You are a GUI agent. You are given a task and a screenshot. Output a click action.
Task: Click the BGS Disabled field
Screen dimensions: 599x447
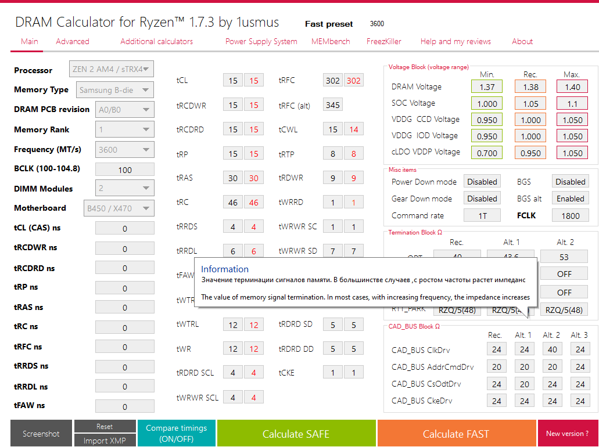[x=570, y=181]
